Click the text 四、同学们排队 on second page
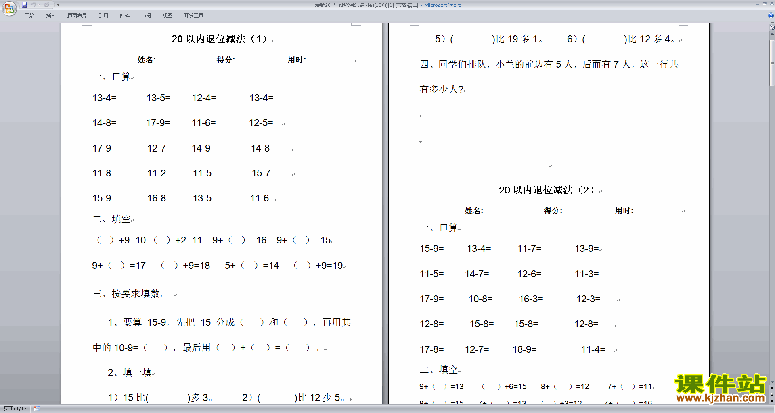 (x=453, y=64)
